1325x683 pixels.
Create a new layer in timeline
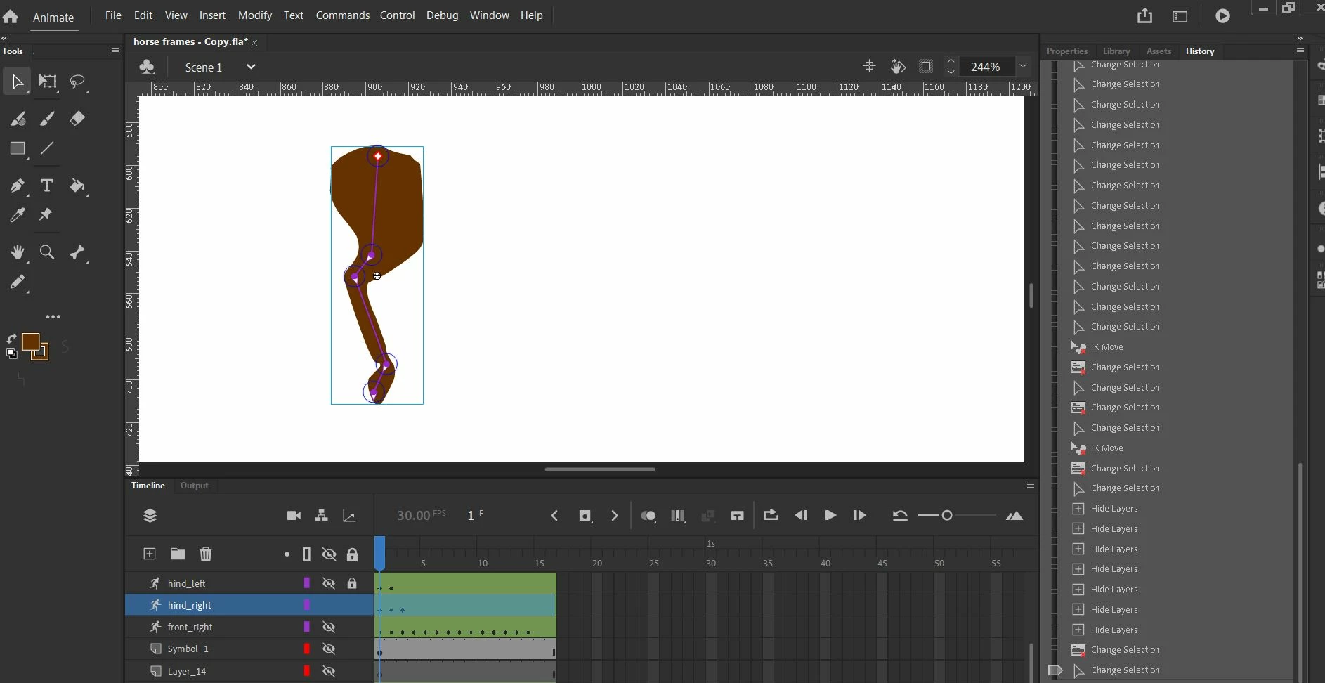tap(150, 554)
